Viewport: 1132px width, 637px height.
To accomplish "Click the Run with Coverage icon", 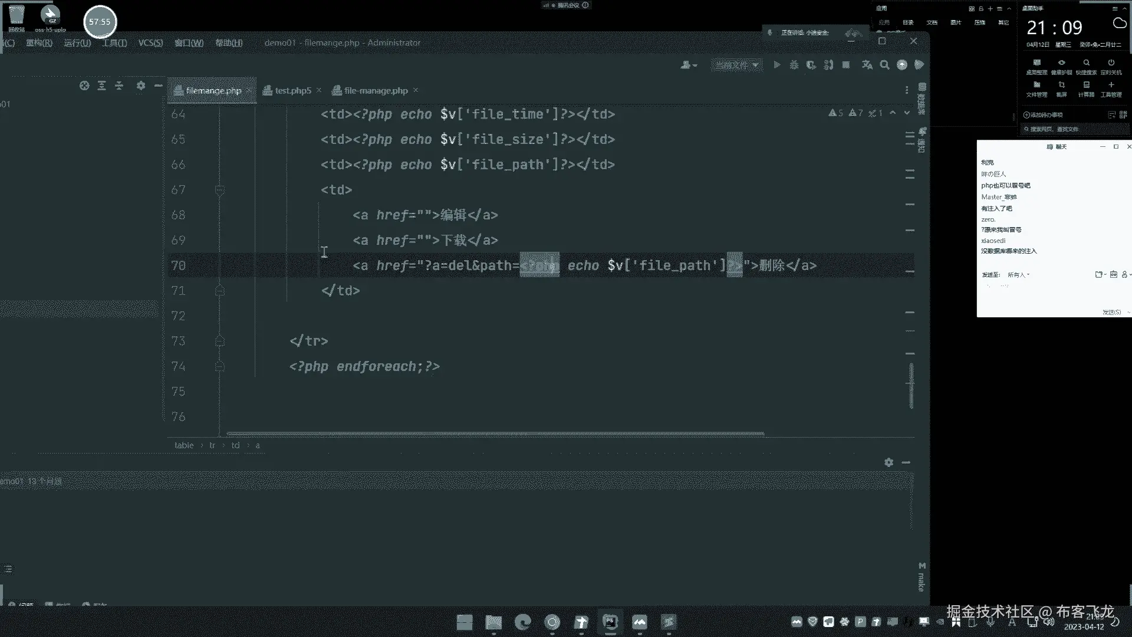I will [x=811, y=65].
